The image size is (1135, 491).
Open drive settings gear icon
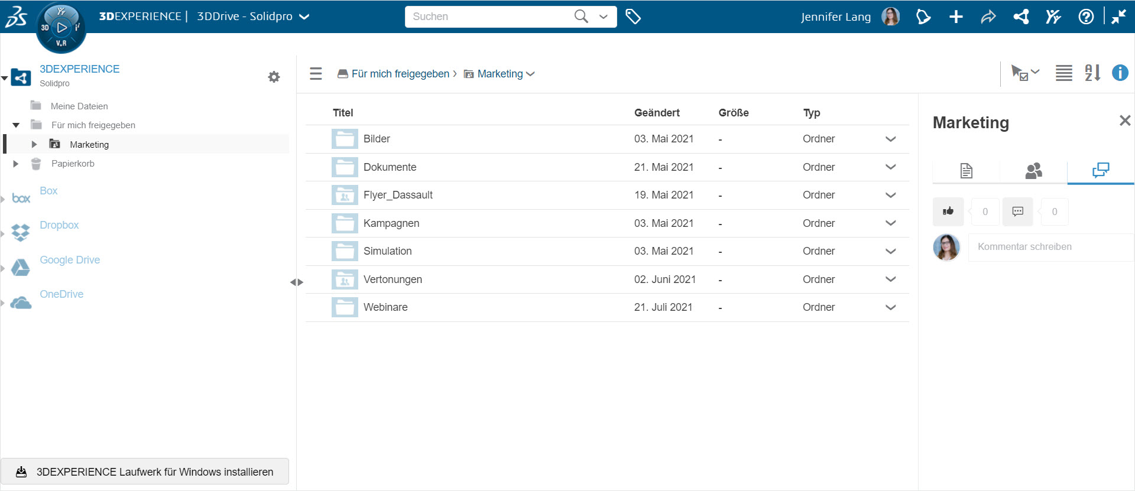pos(274,77)
